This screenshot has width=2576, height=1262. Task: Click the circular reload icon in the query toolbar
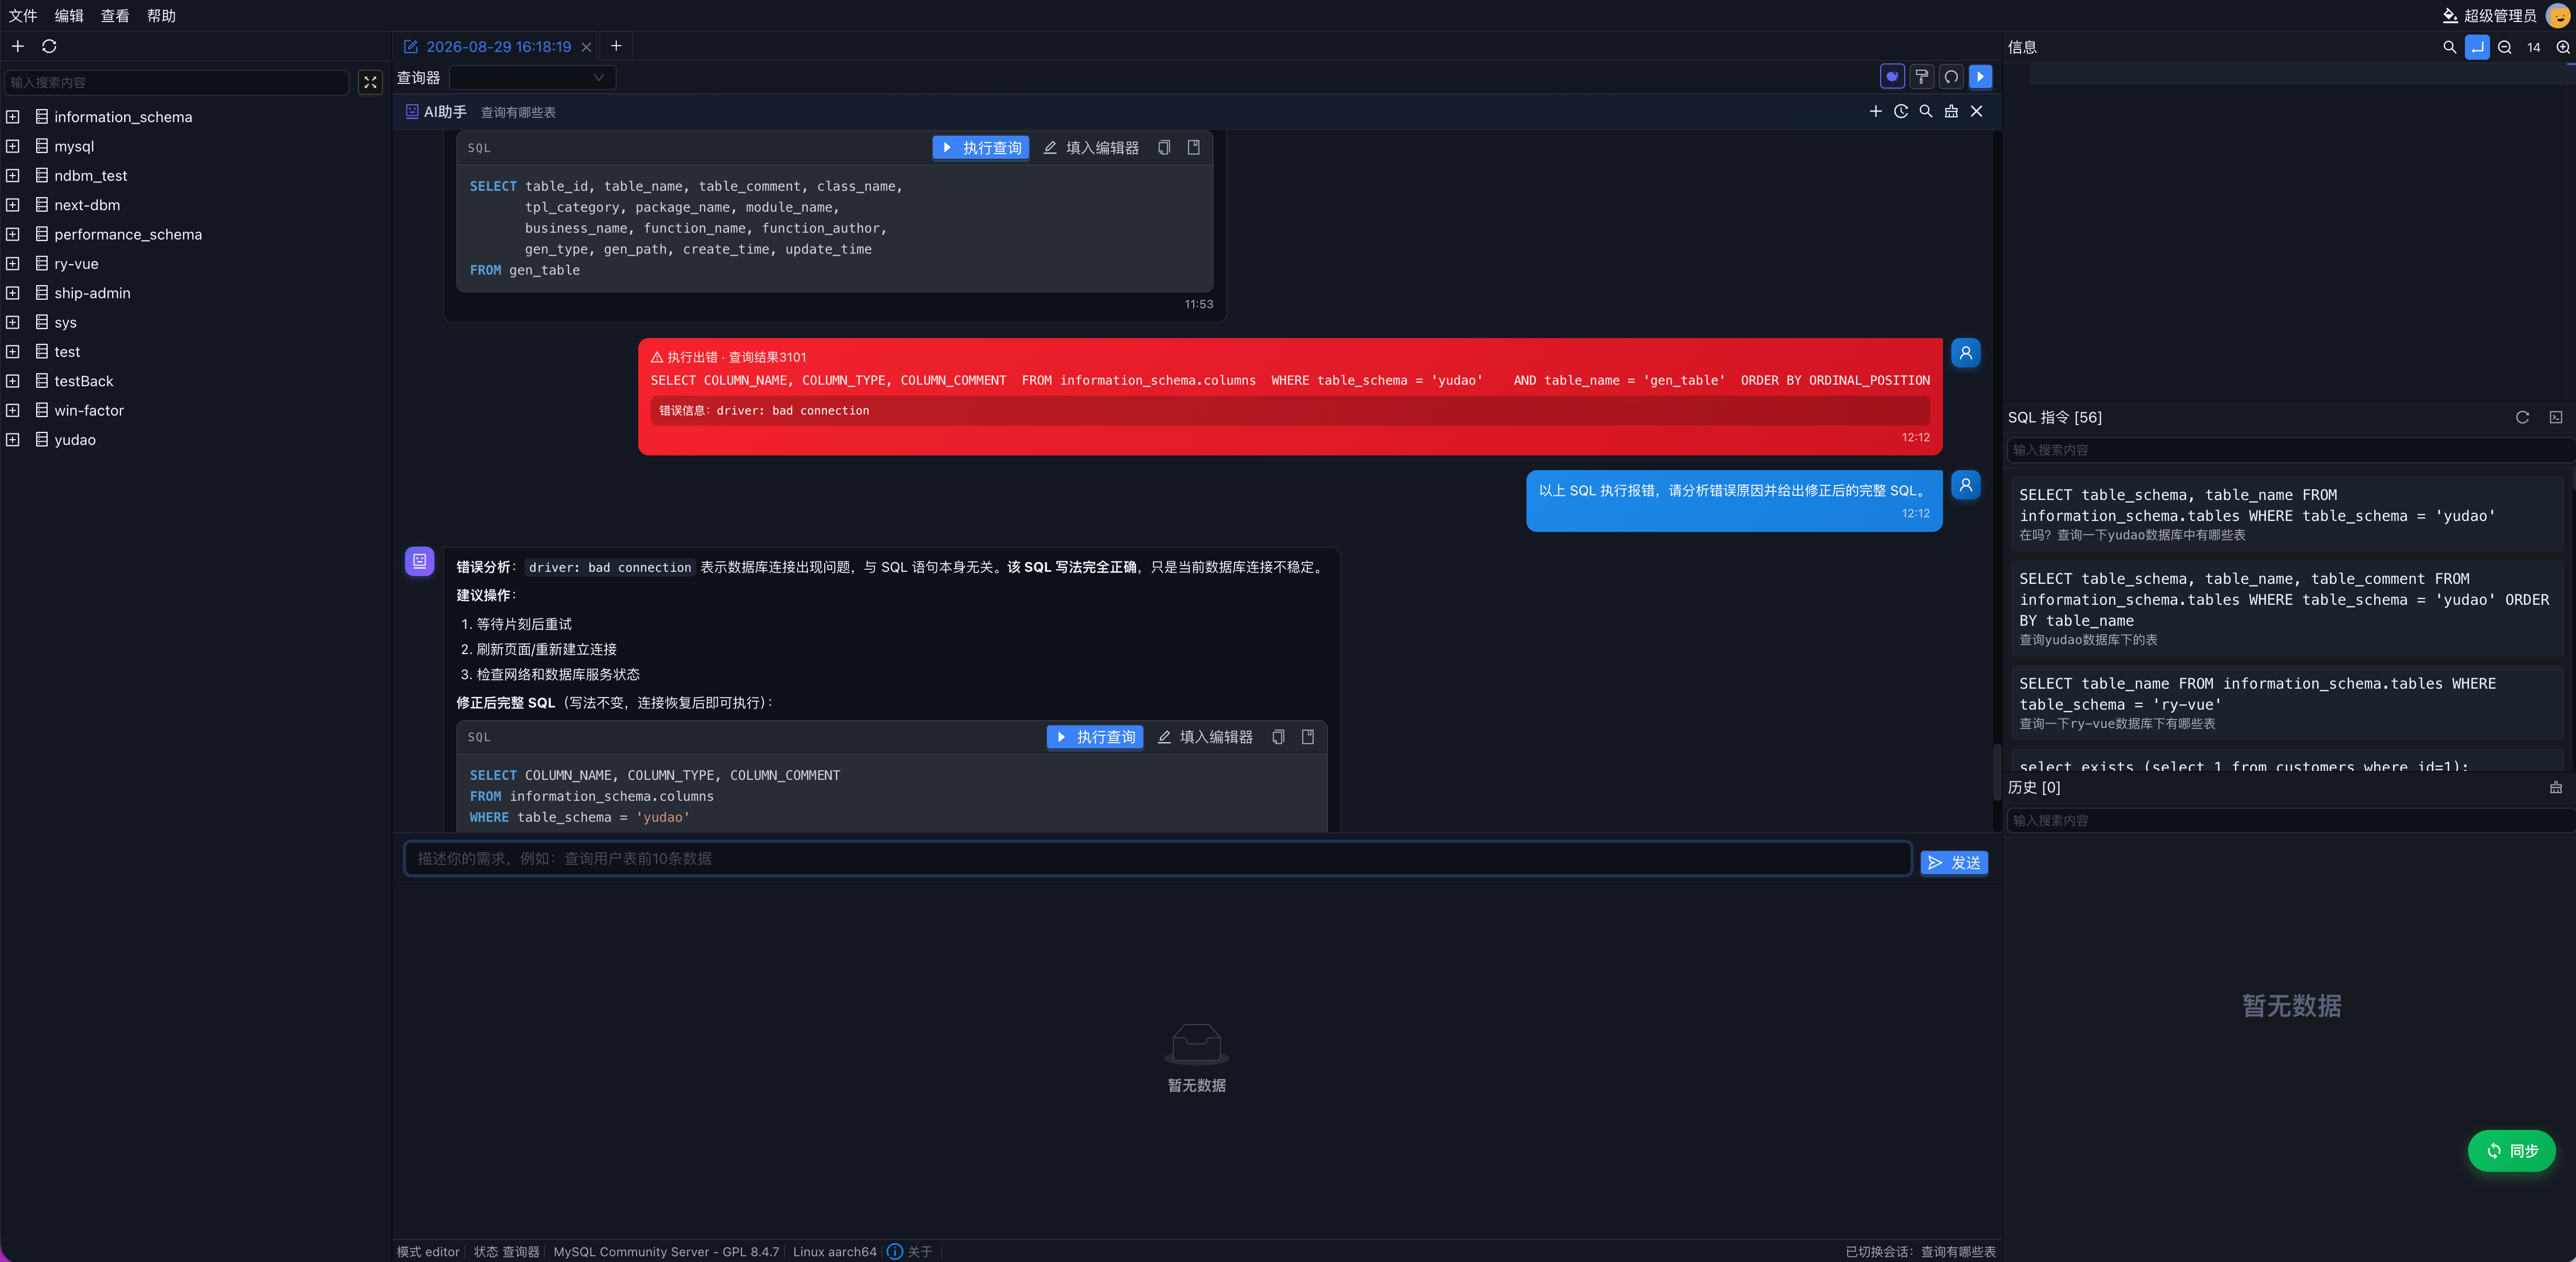click(x=1951, y=77)
